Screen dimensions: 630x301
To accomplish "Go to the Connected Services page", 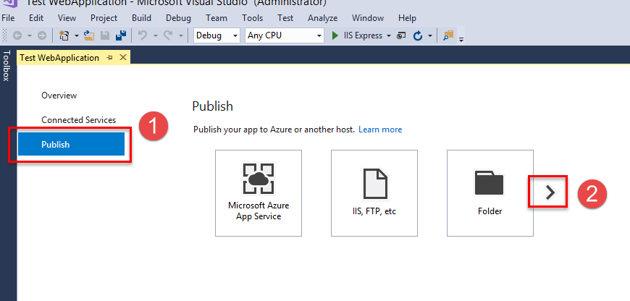I will [78, 120].
